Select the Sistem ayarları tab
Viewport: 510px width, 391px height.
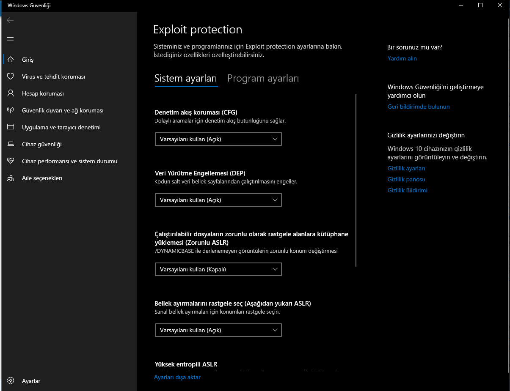click(186, 79)
